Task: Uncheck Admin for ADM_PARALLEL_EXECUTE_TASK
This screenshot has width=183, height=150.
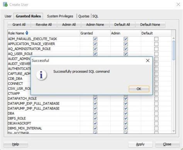Action: [x=126, y=39]
